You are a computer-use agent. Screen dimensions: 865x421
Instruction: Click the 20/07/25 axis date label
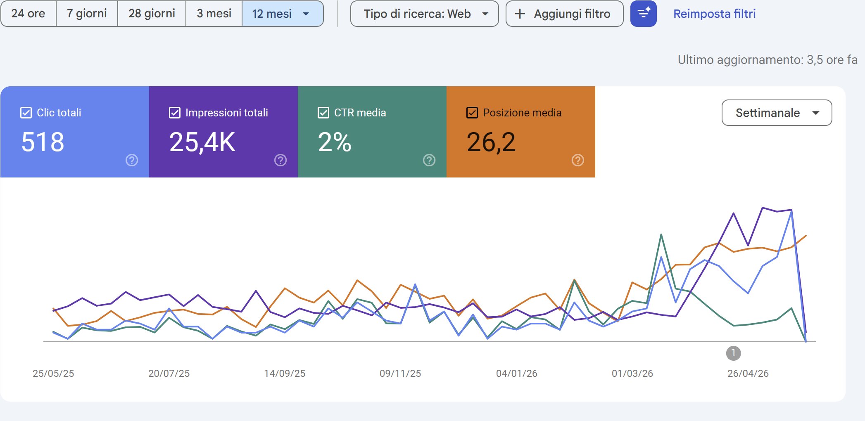[169, 374]
